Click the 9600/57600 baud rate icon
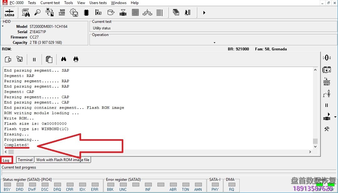This screenshot has width=338, height=193. coord(62,13)
